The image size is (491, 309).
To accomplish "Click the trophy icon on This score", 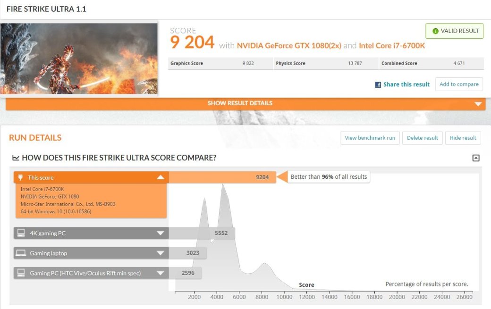I will coord(20,177).
